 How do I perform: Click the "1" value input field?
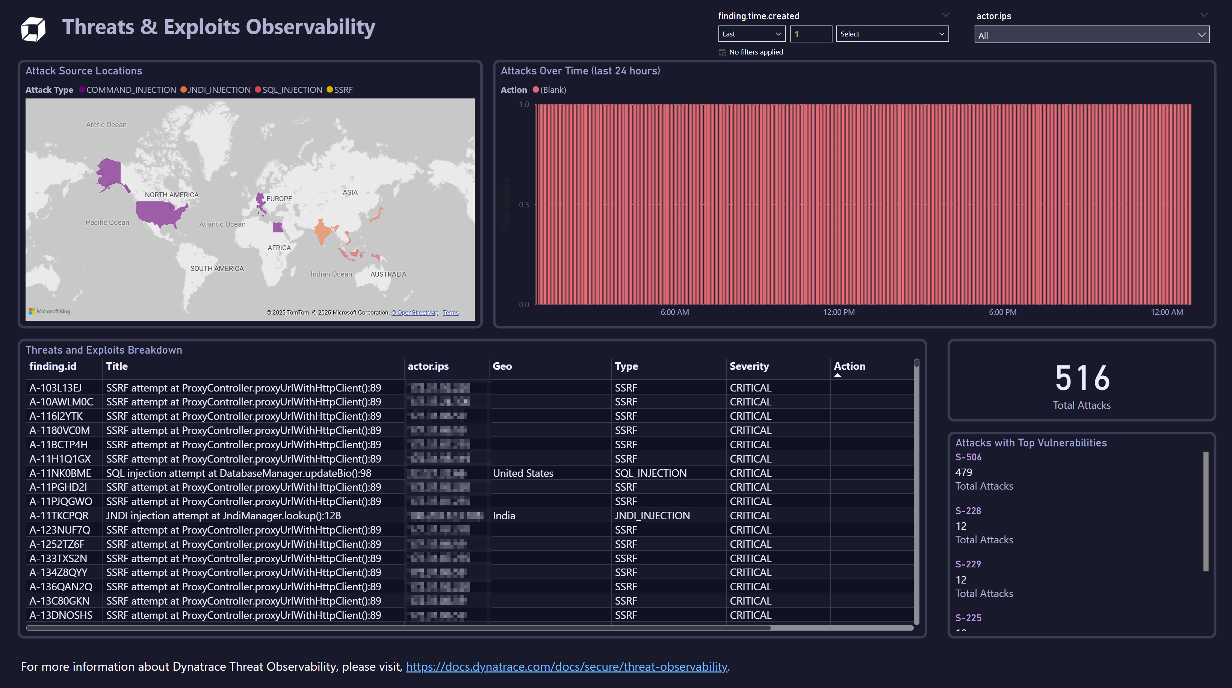[811, 33]
